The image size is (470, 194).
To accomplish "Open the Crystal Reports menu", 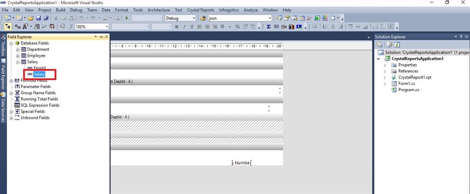I will point(201,10).
